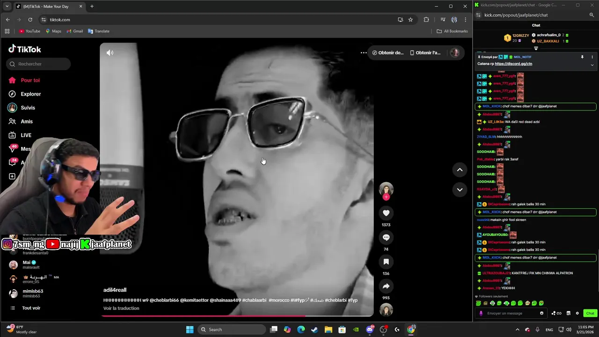Screen dimensions: 599x337
Task: Open the Kick shop storefront icon
Action: pyautogui.click(x=569, y=313)
